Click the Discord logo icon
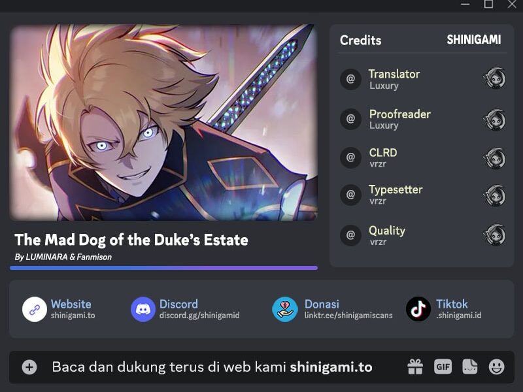 [143, 309]
